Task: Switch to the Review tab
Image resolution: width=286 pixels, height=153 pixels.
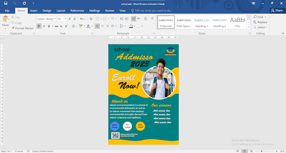Action: coord(110,11)
